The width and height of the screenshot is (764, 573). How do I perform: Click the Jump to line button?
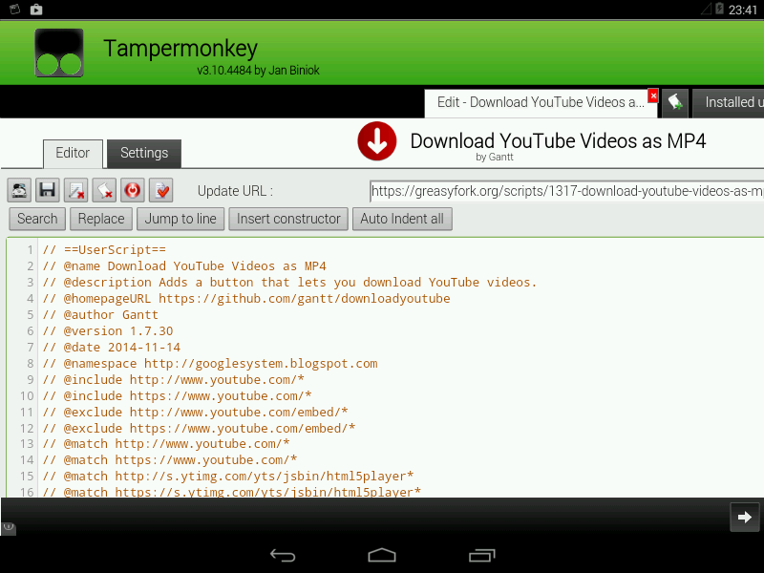coord(180,219)
